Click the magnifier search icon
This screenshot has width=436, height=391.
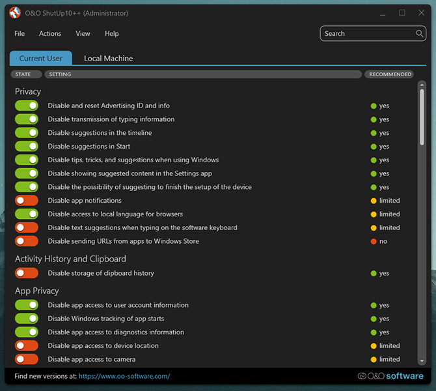coord(419,33)
